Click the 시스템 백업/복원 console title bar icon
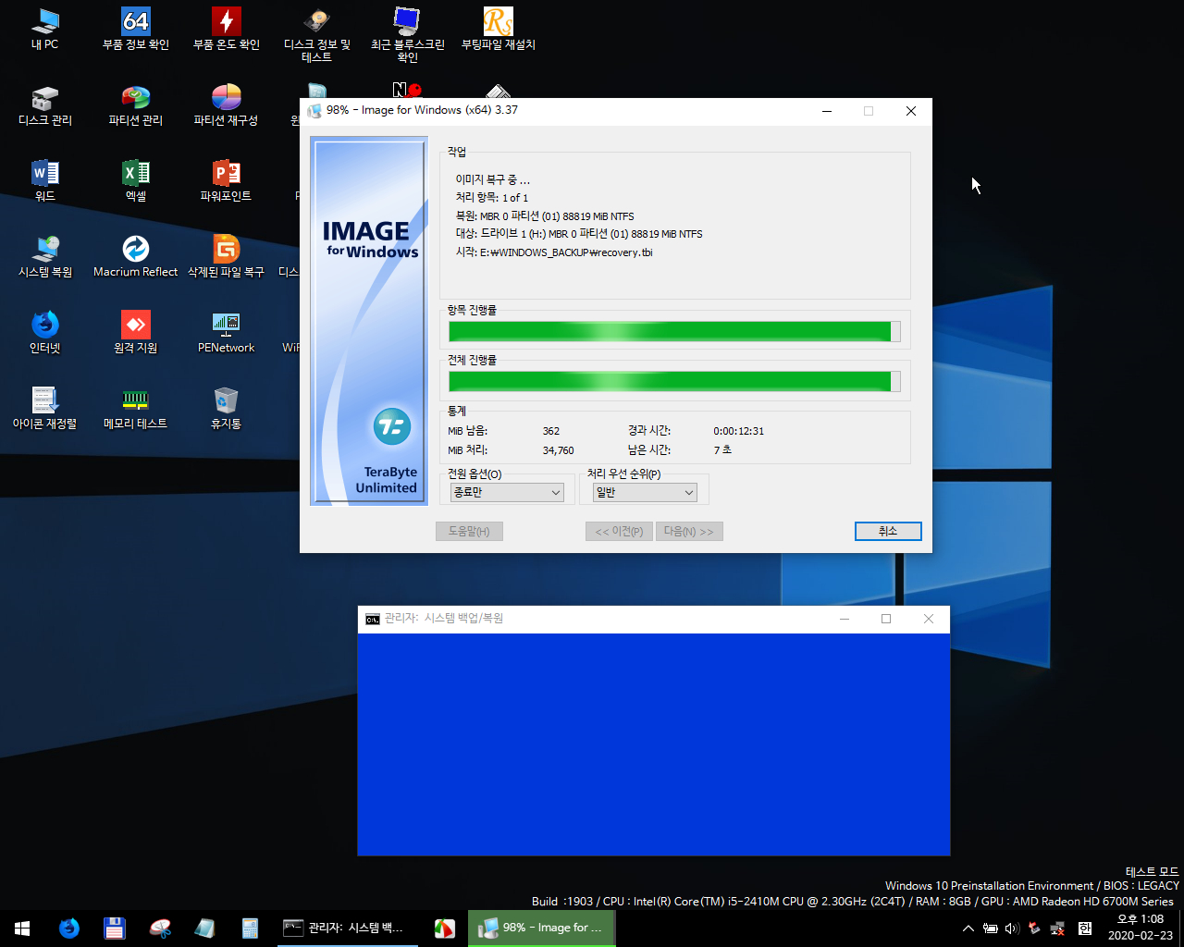This screenshot has width=1184, height=947. tap(372, 619)
